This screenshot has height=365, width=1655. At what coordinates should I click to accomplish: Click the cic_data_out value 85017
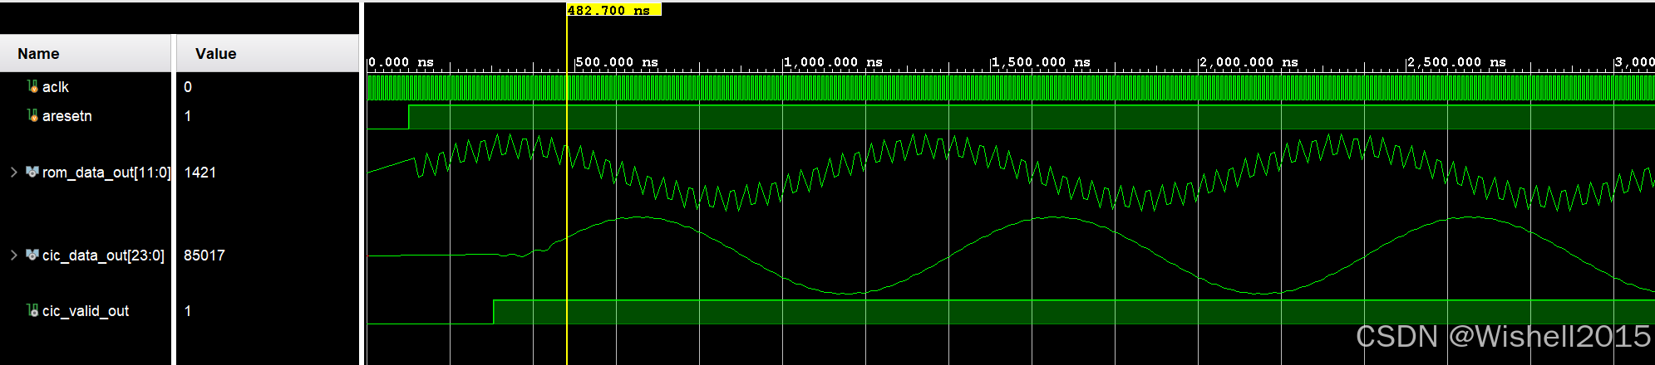[x=204, y=255]
